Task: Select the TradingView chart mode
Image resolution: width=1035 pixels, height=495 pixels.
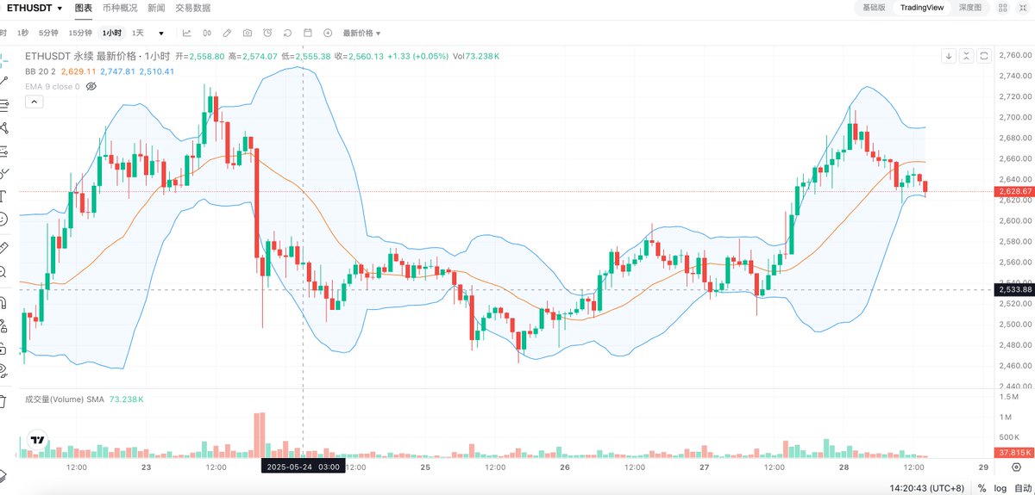Action: [x=922, y=7]
